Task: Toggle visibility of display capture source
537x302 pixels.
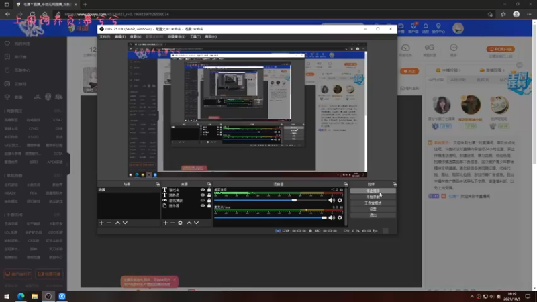Action: coord(203,206)
